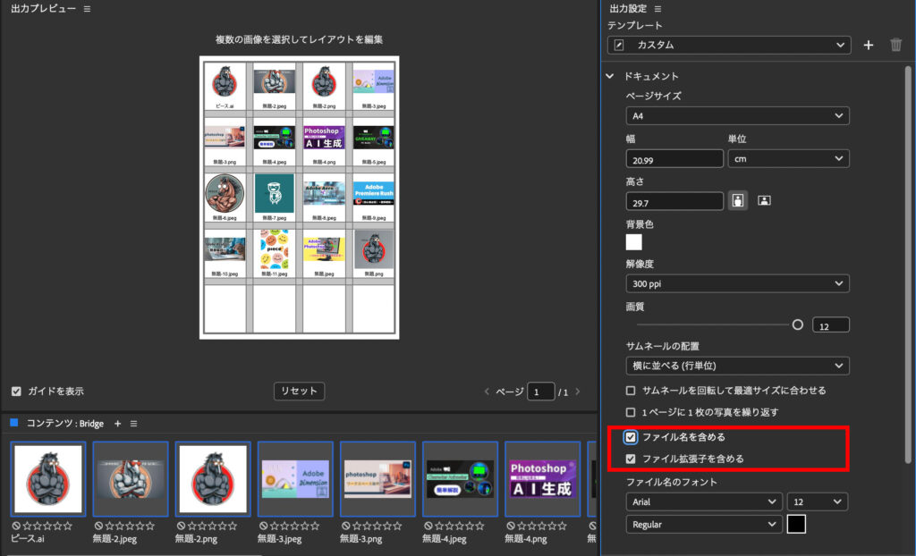Viewport: 916px width, 556px height.
Task: Enable サムネールを回転して最適サイズに合わせる checkbox
Action: 631,390
